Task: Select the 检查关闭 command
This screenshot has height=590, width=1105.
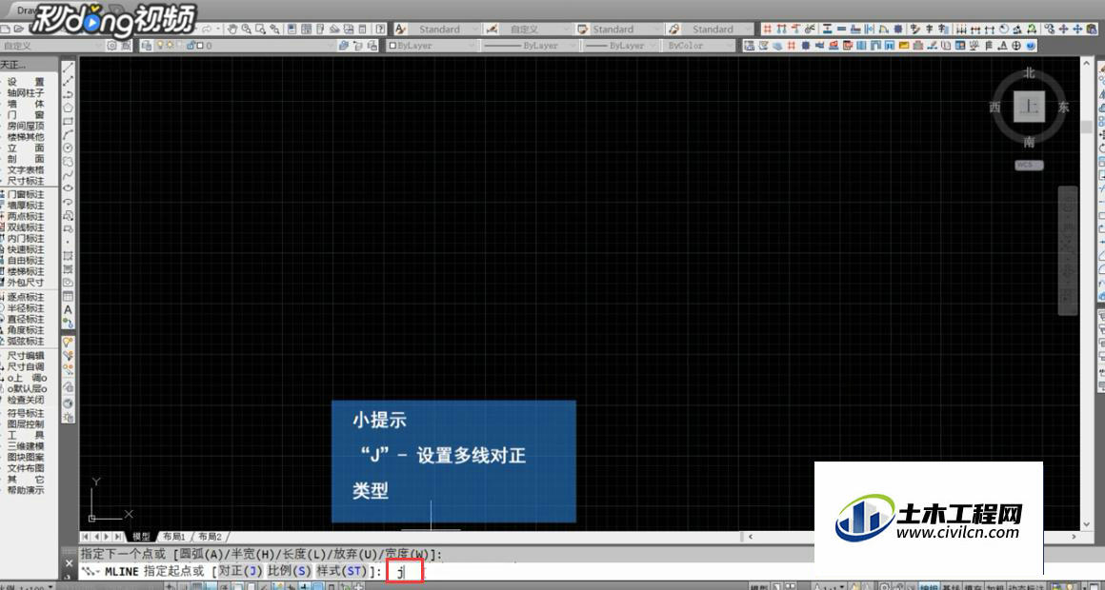Action: click(x=26, y=399)
